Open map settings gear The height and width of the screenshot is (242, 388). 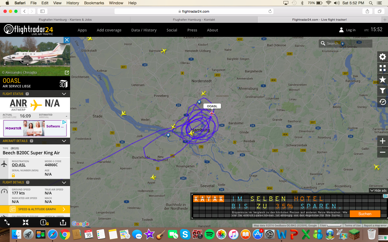pyautogui.click(x=383, y=57)
